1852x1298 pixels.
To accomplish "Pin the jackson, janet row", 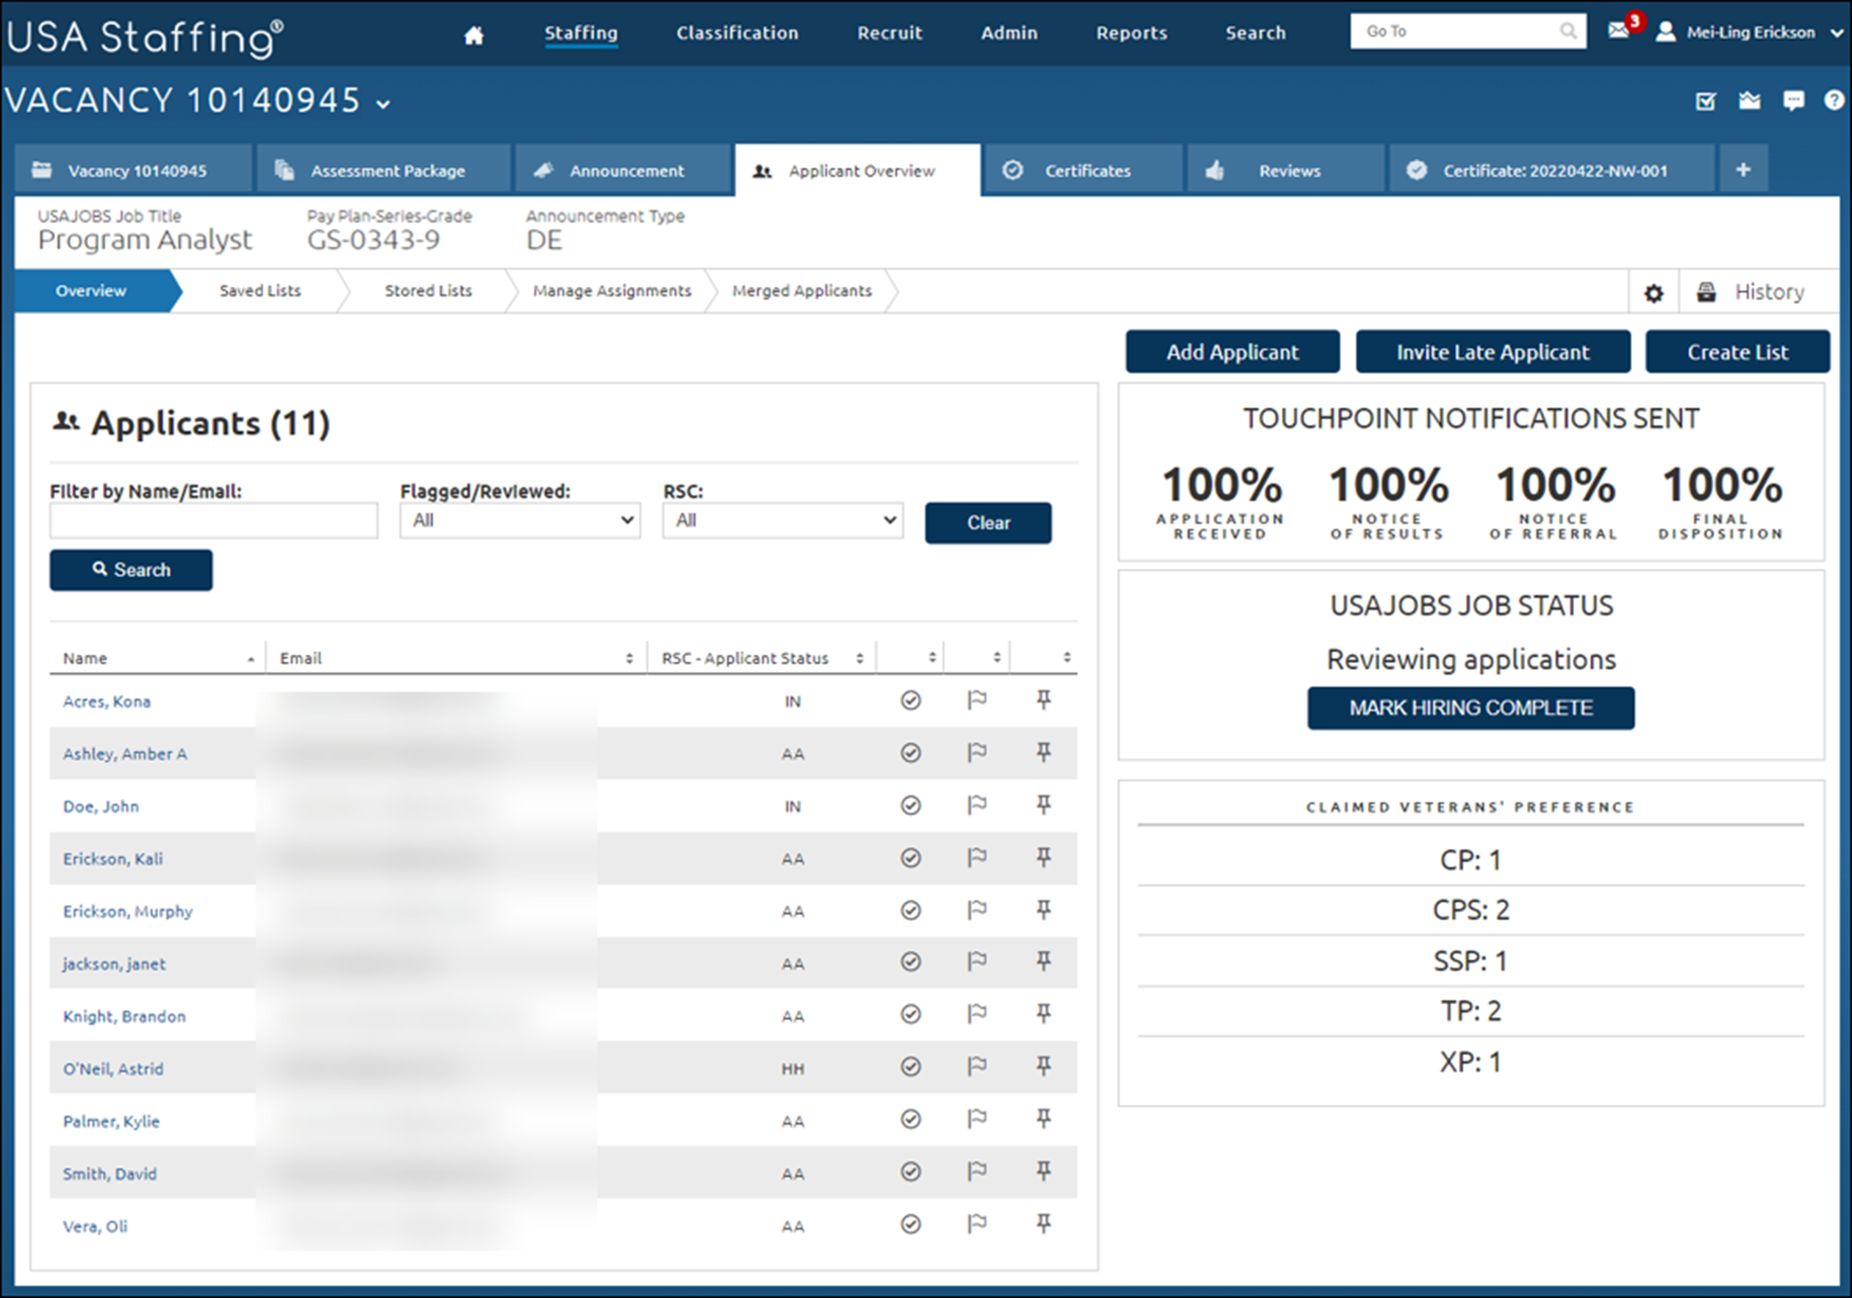I will (1043, 961).
